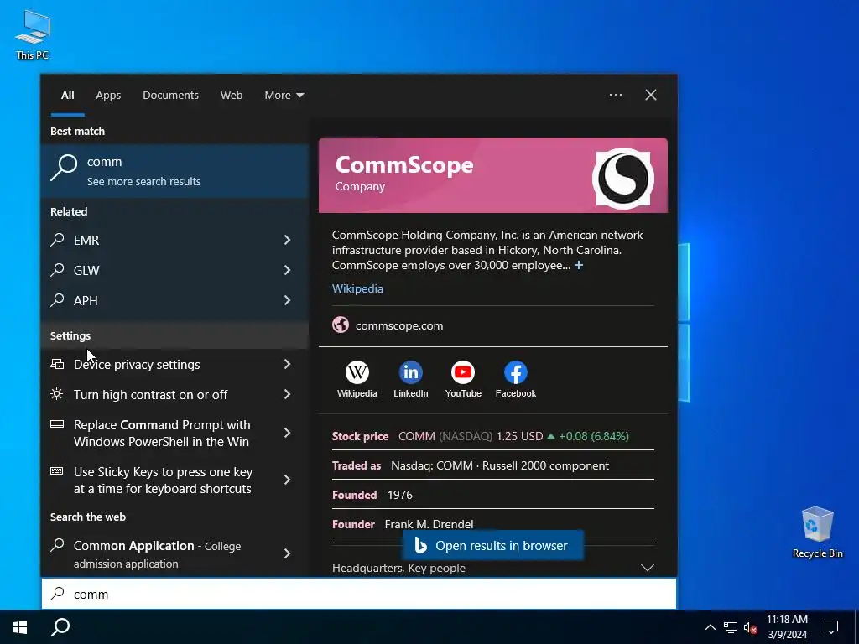The height and width of the screenshot is (644, 859).
Task: Select Turn high contrast on or off
Action: 151,394
